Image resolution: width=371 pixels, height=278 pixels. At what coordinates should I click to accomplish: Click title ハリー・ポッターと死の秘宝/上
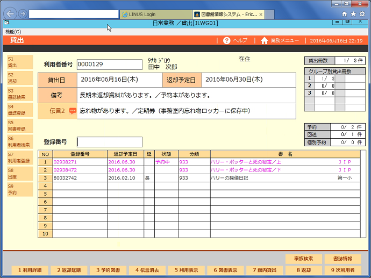tap(246, 162)
